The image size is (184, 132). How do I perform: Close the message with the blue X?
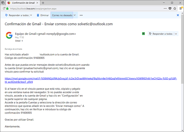pos(178,15)
